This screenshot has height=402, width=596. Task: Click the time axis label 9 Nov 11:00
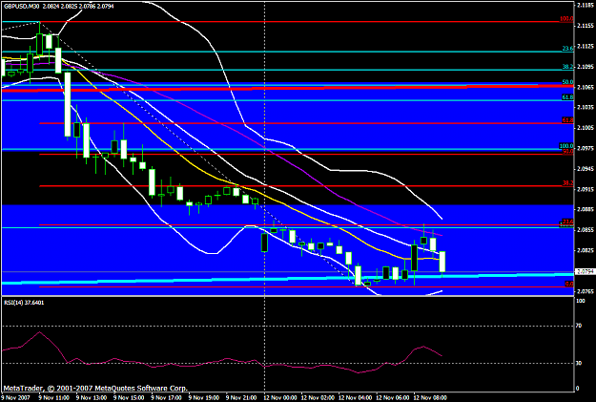point(54,398)
